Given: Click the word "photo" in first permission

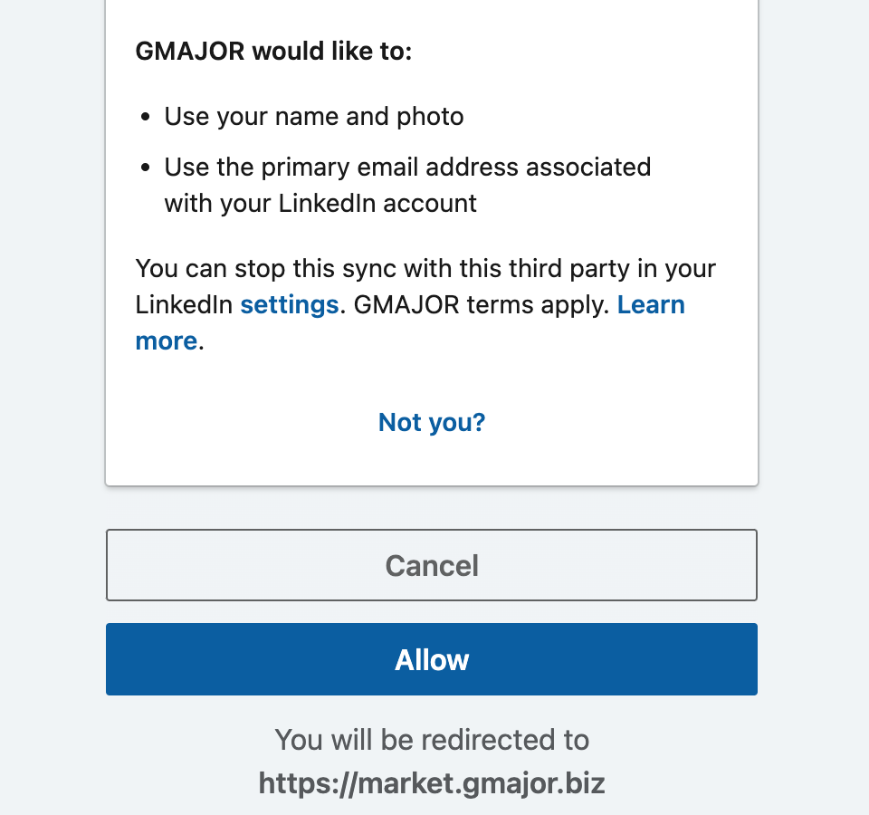Looking at the screenshot, I should (430, 117).
